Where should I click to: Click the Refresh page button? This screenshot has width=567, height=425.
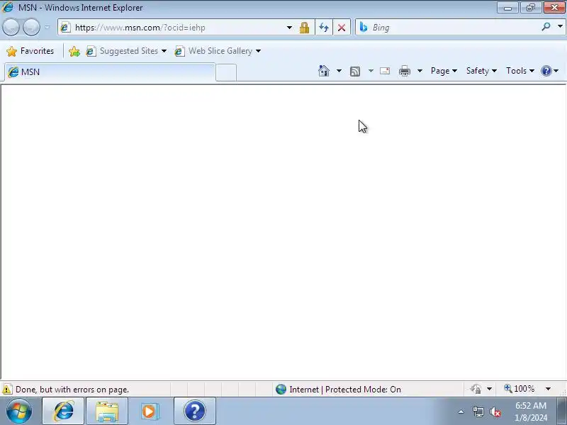[x=324, y=28]
